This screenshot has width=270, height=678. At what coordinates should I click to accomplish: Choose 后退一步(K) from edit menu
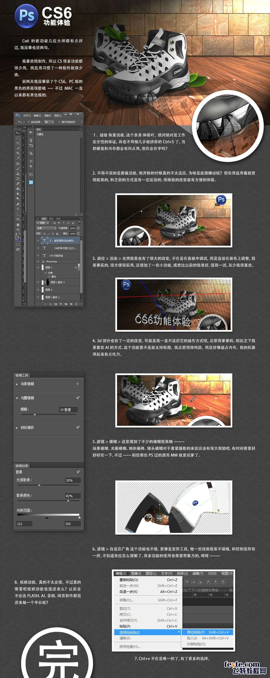click(x=148, y=592)
